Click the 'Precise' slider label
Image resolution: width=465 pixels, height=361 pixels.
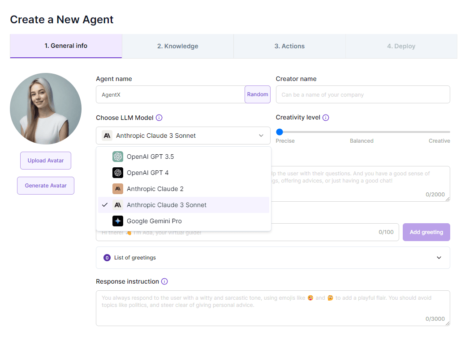pyautogui.click(x=285, y=141)
